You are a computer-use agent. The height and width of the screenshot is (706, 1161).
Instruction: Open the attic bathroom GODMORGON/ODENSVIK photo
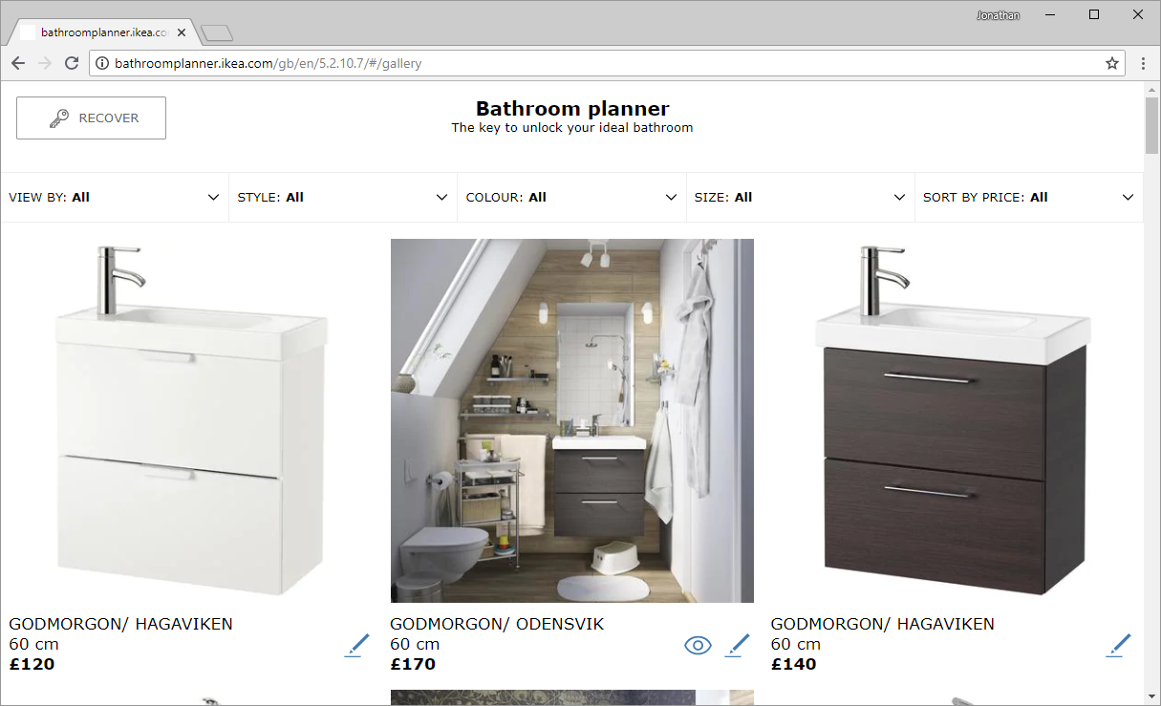point(572,420)
